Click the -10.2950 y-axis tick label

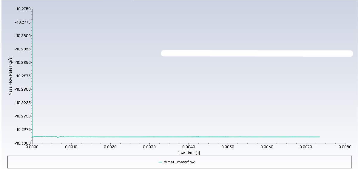click(22, 116)
